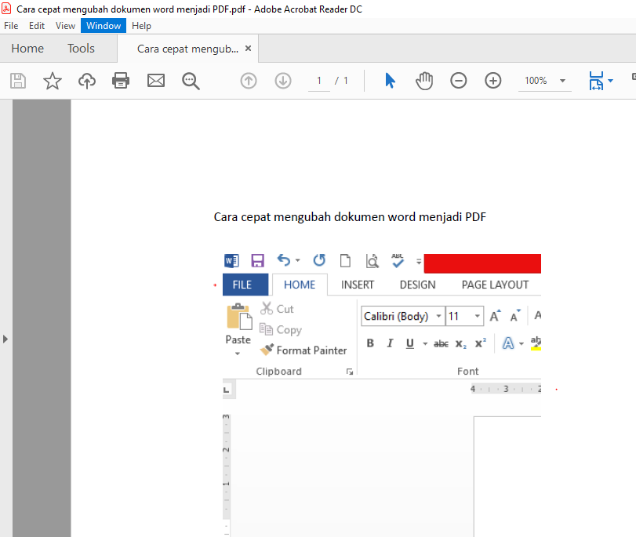The image size is (636, 537).
Task: Activate the Hand pan tool
Action: pyautogui.click(x=424, y=81)
